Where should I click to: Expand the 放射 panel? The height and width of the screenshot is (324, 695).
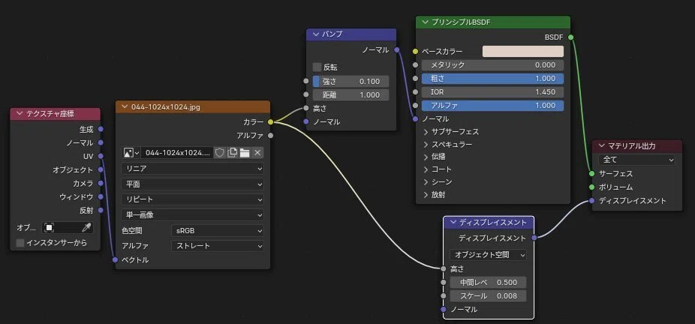(426, 194)
